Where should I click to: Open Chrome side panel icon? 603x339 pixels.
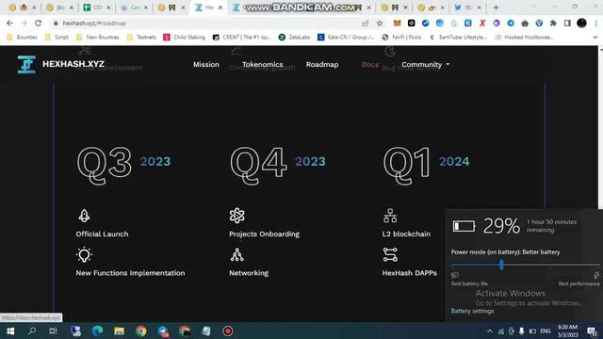coord(567,23)
